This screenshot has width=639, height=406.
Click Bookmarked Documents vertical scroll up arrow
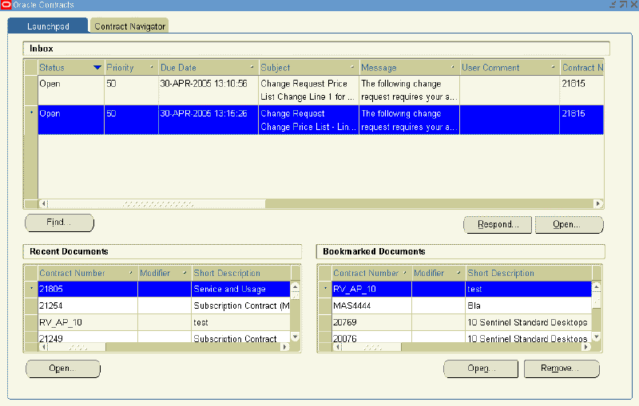coord(597,286)
